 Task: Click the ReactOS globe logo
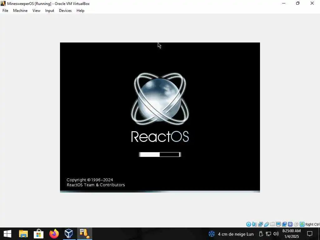tap(160, 98)
